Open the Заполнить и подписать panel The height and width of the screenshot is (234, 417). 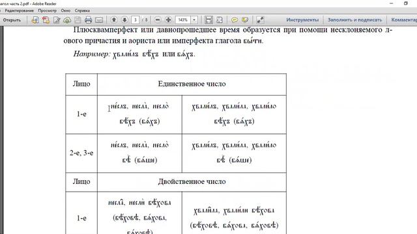coord(354,20)
